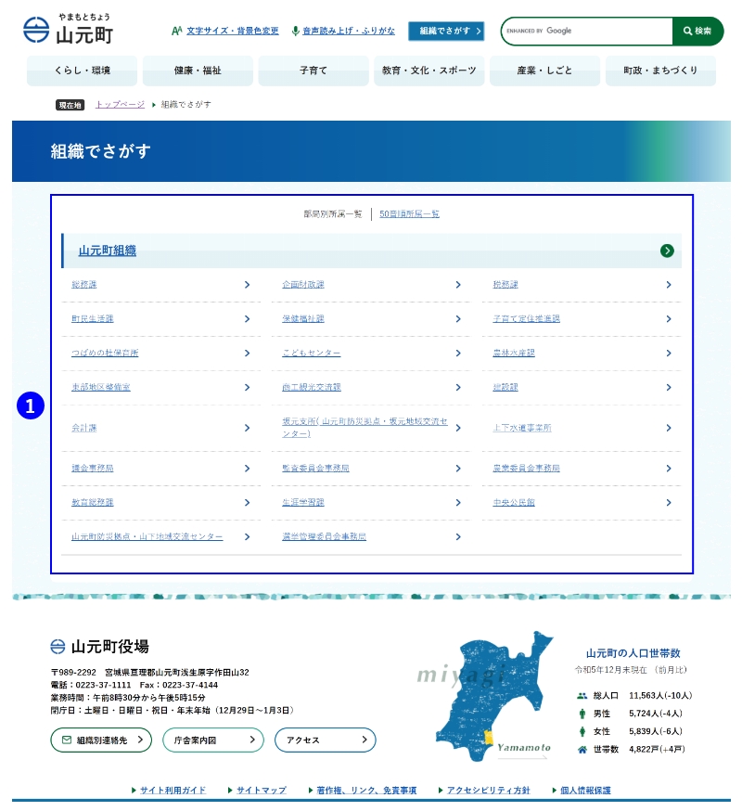
Task: Switch to 50音順所属一覧 view
Action: click(410, 214)
